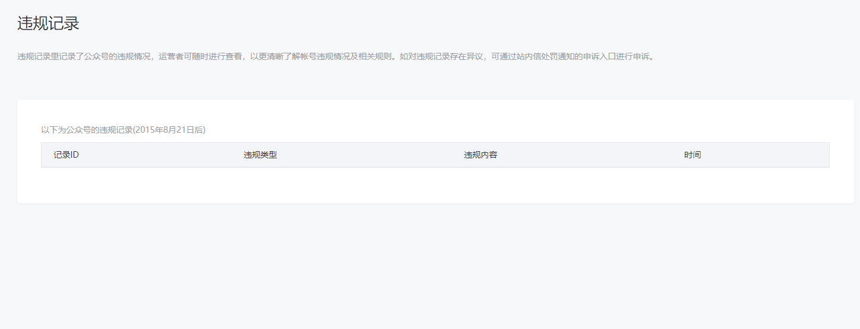Click the 违规内容 column header
860x329 pixels.
(x=480, y=155)
